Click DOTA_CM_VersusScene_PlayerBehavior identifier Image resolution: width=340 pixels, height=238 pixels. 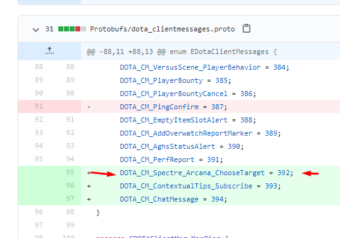[190, 67]
